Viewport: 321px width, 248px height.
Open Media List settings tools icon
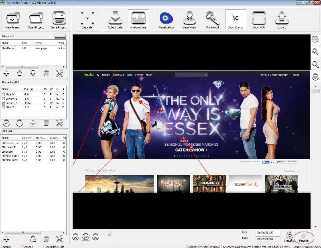pos(59,73)
